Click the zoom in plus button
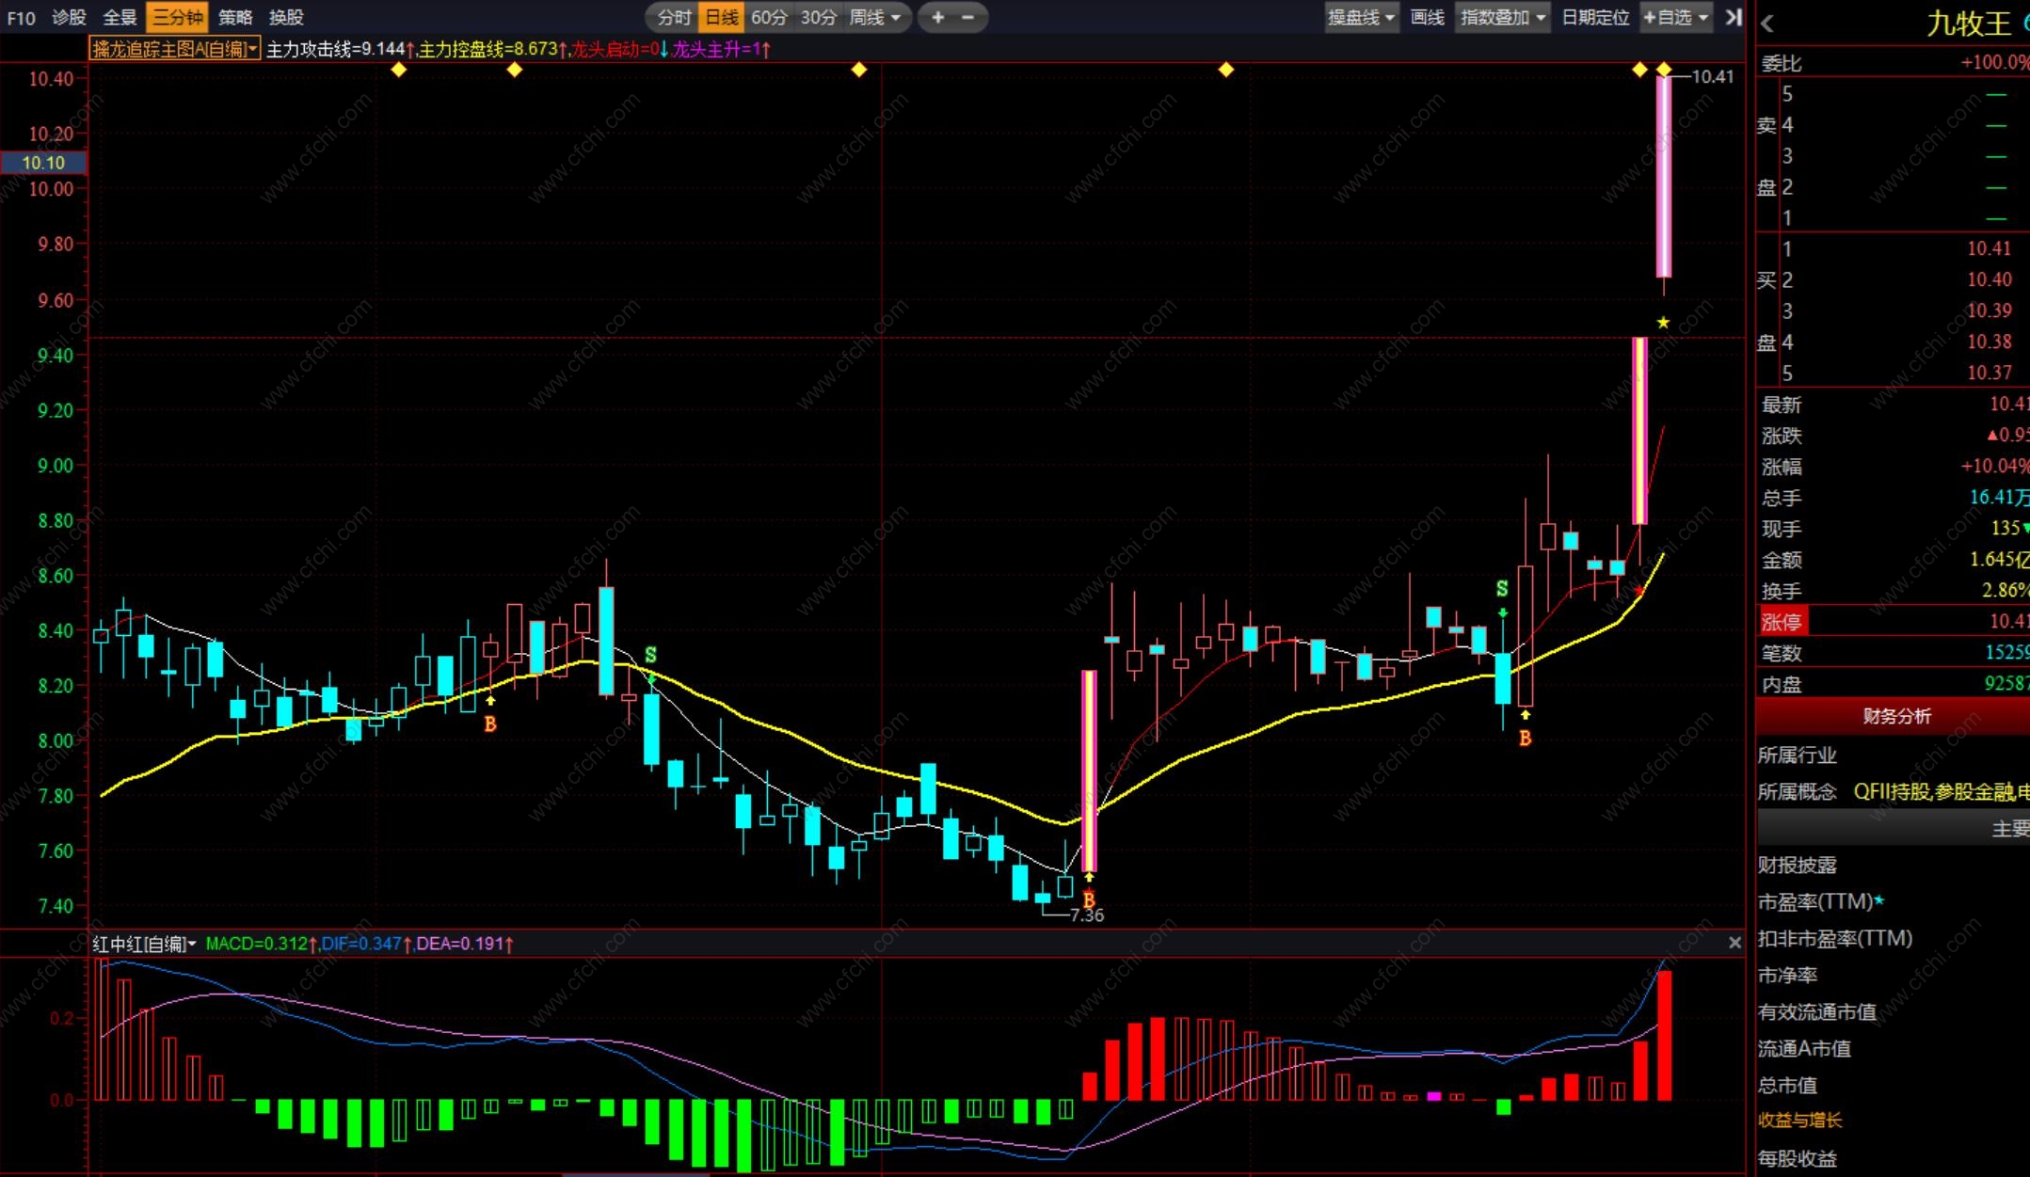Screen dimensions: 2030x1177 (x=937, y=17)
